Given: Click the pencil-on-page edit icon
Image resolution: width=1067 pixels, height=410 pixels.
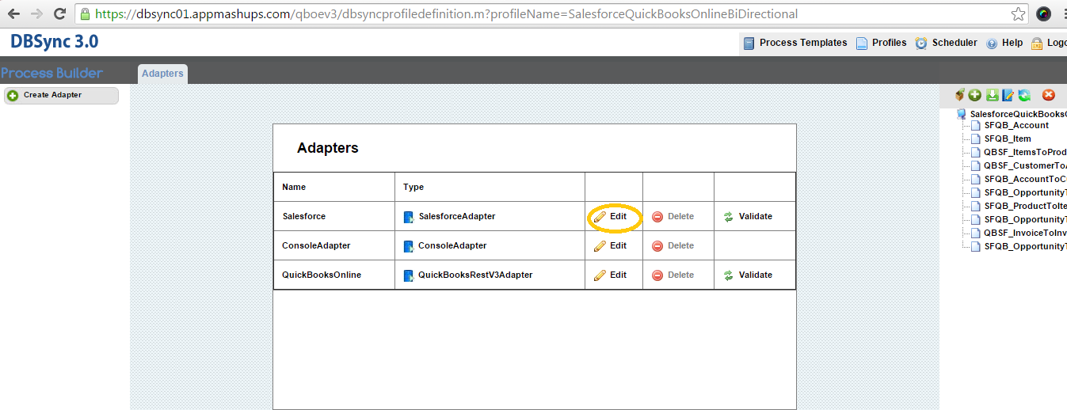Looking at the screenshot, I should (1008, 95).
